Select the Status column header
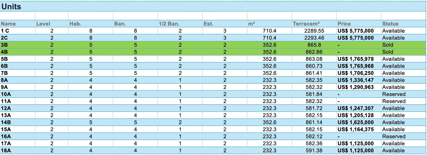Screen dimensions: 427x155 pos(390,24)
